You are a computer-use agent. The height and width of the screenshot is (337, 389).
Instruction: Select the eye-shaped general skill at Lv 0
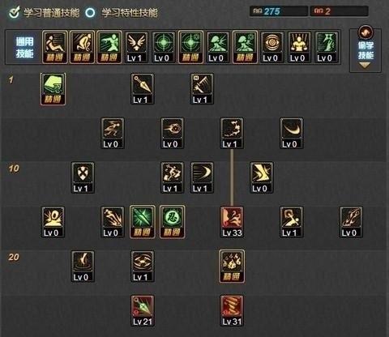coord(272,47)
